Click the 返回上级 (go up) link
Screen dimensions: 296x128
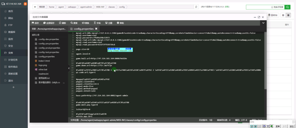(35, 35)
